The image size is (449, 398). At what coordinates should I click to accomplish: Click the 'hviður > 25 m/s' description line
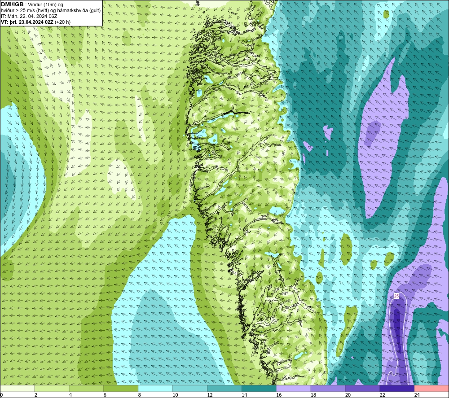pyautogui.click(x=51, y=11)
